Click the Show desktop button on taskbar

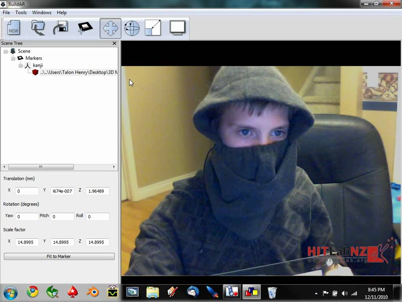click(x=398, y=293)
